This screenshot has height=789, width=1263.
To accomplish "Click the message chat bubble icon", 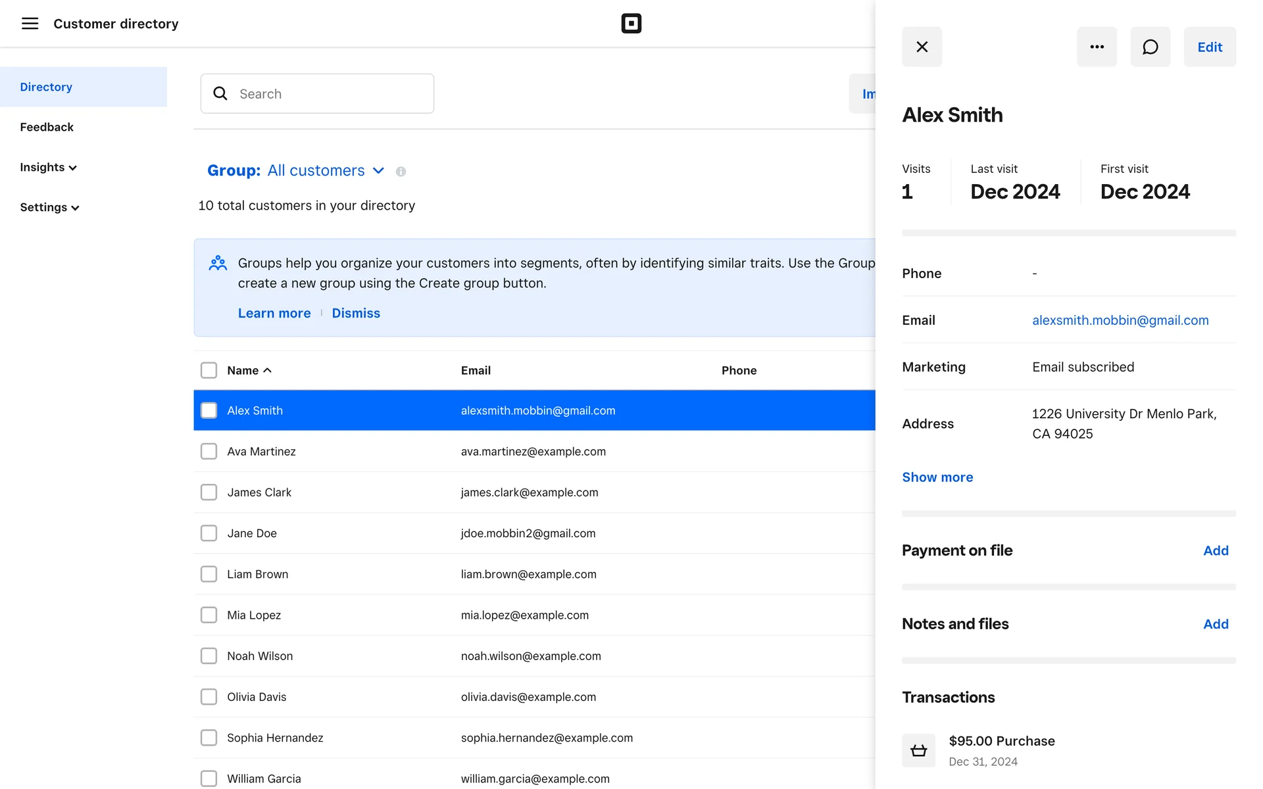I will tap(1150, 47).
